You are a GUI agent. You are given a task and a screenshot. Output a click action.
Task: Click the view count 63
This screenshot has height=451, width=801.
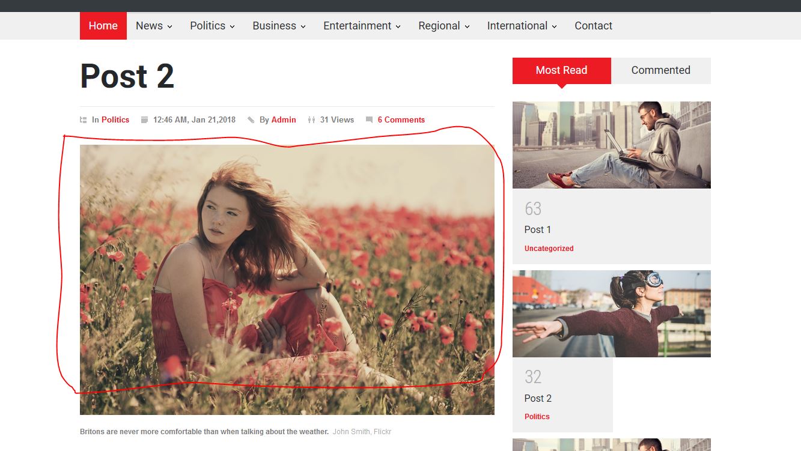pos(533,209)
